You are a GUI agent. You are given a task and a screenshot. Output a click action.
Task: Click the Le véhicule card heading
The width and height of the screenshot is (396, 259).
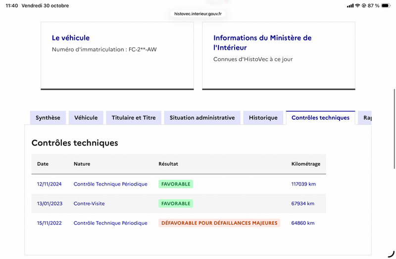click(x=71, y=38)
